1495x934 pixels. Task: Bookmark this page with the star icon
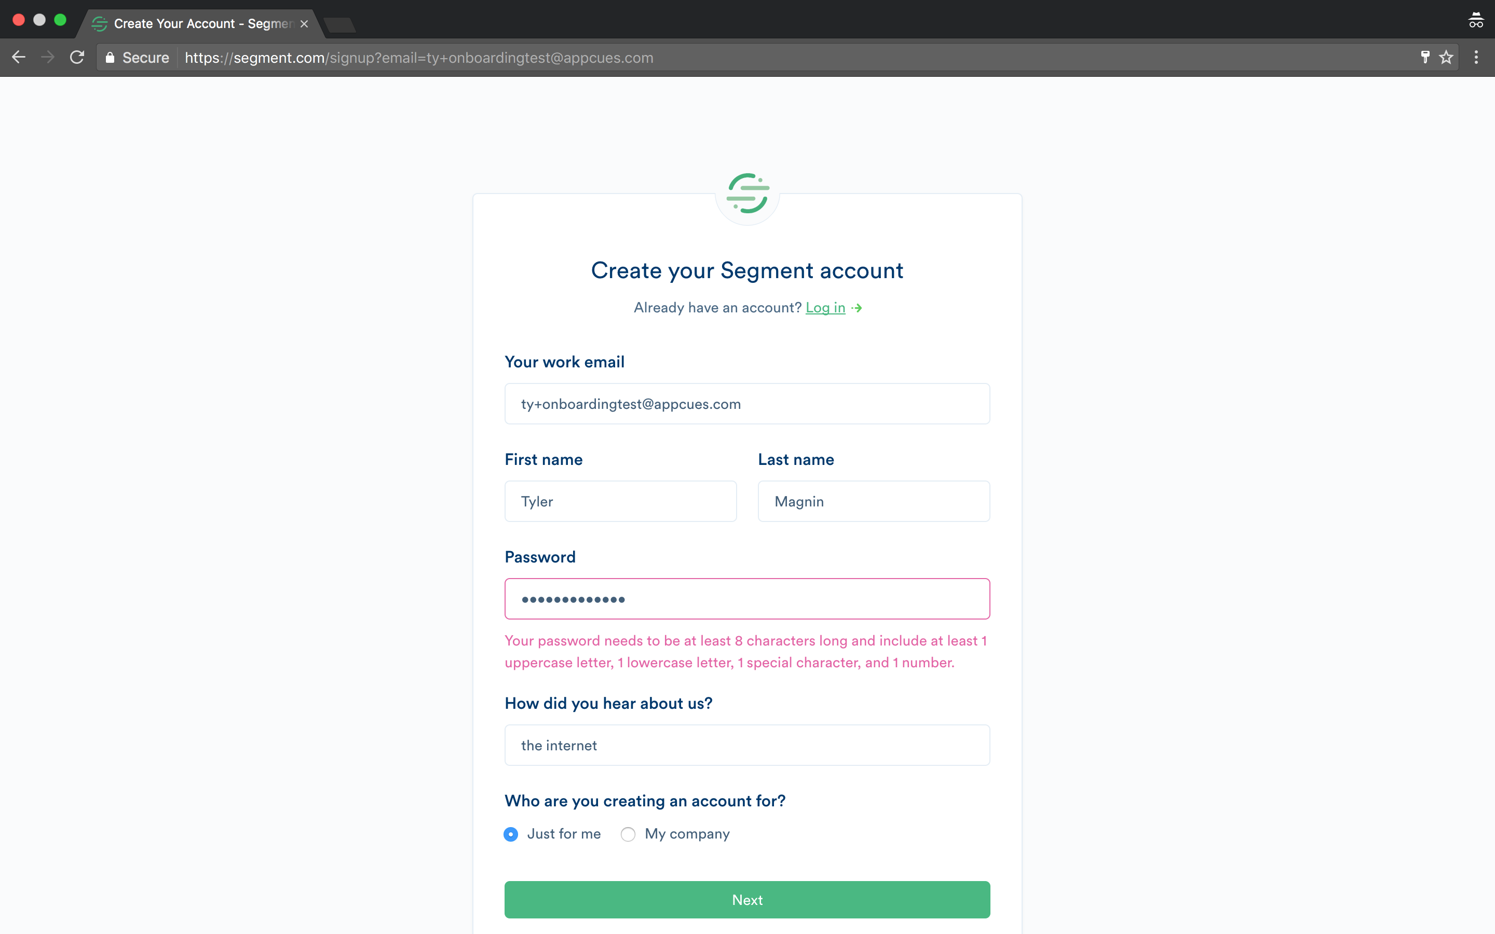[1446, 58]
